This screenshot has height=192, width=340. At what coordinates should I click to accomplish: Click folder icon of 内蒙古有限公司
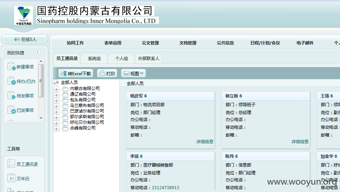tap(65, 89)
